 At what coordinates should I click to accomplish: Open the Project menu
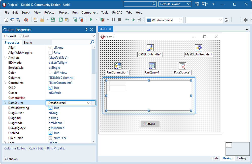[64, 13]
